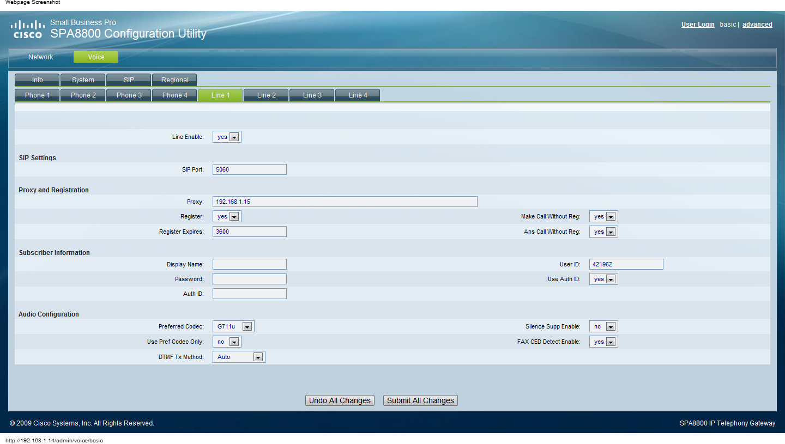
Task: Open the Network tab
Action: tap(41, 57)
